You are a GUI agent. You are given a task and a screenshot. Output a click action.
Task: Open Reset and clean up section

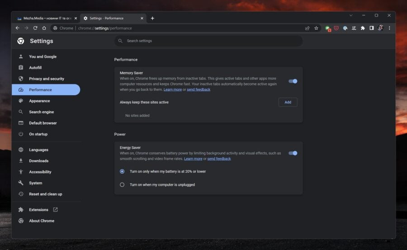46,194
